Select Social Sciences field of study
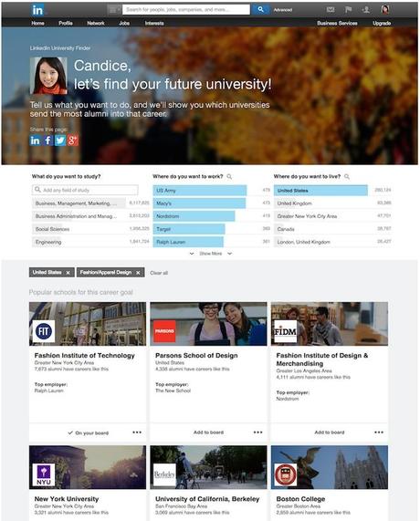 click(x=90, y=229)
